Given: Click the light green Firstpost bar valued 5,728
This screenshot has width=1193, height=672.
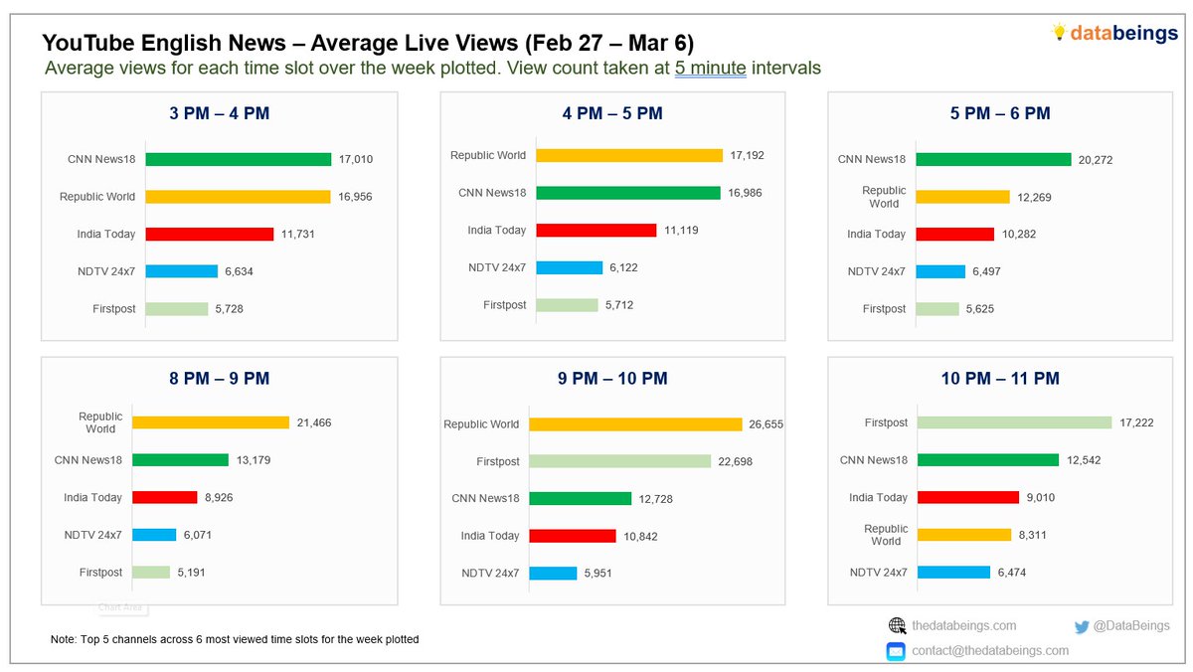Looking at the screenshot, I should tap(177, 309).
